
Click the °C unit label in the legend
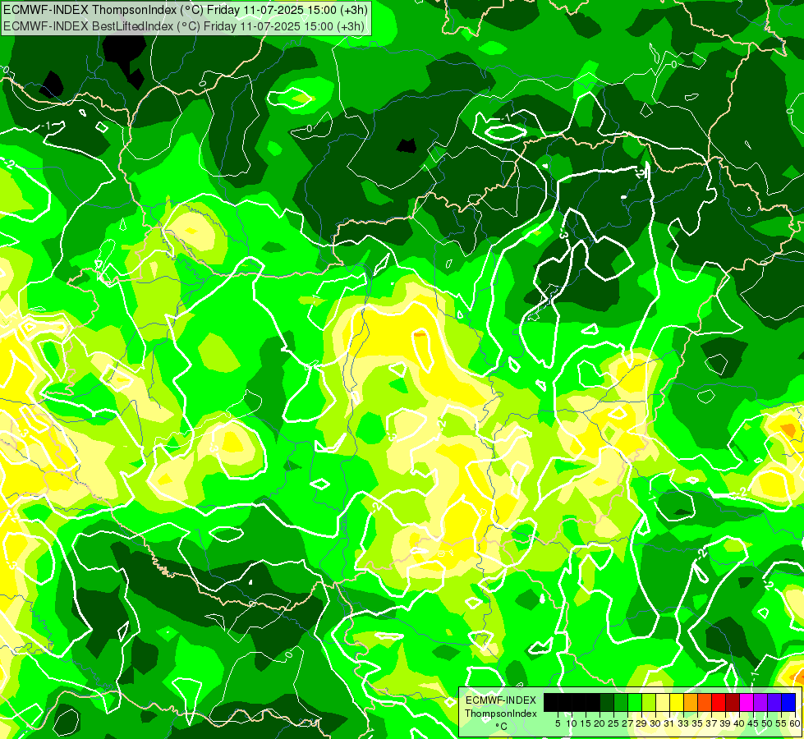pyautogui.click(x=502, y=727)
